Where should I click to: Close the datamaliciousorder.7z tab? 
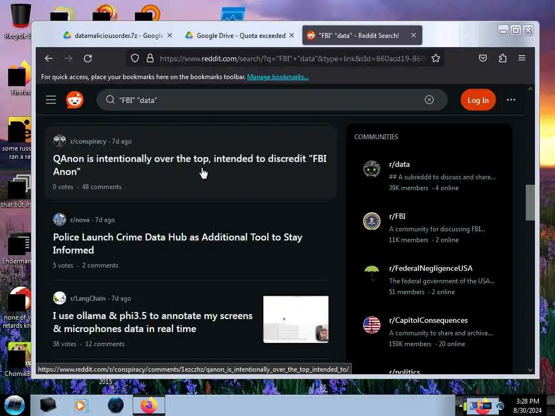tap(170, 35)
